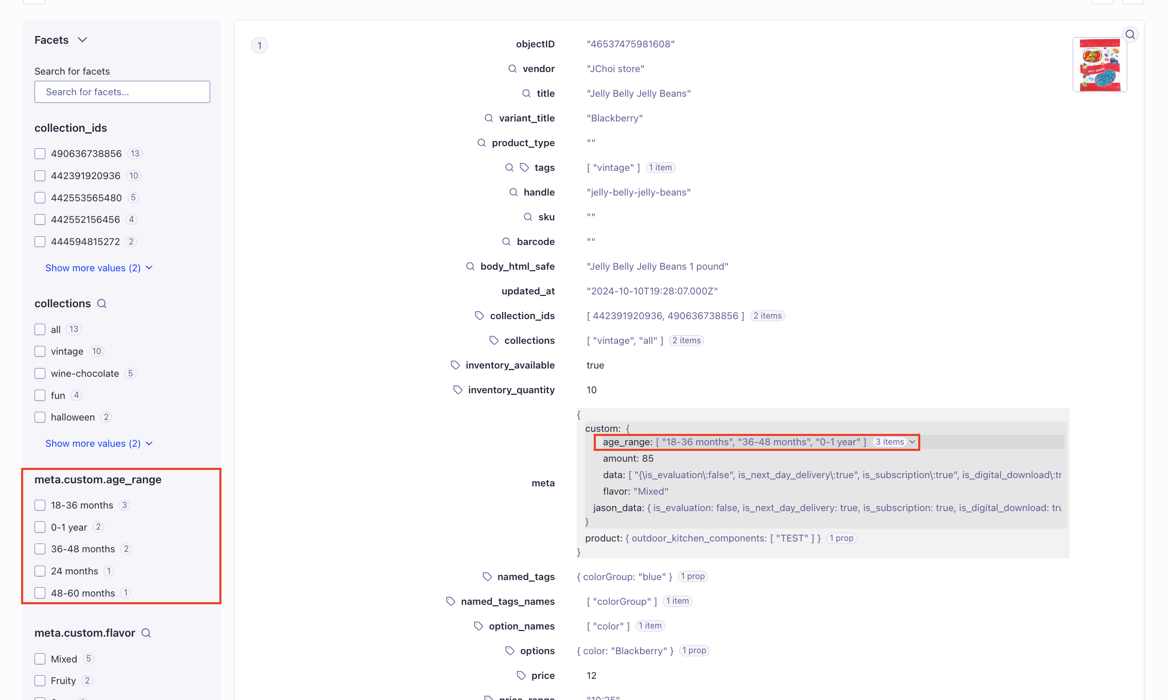Check the Fruity flavor facet
Screen dimensions: 1169x700
(x=40, y=680)
